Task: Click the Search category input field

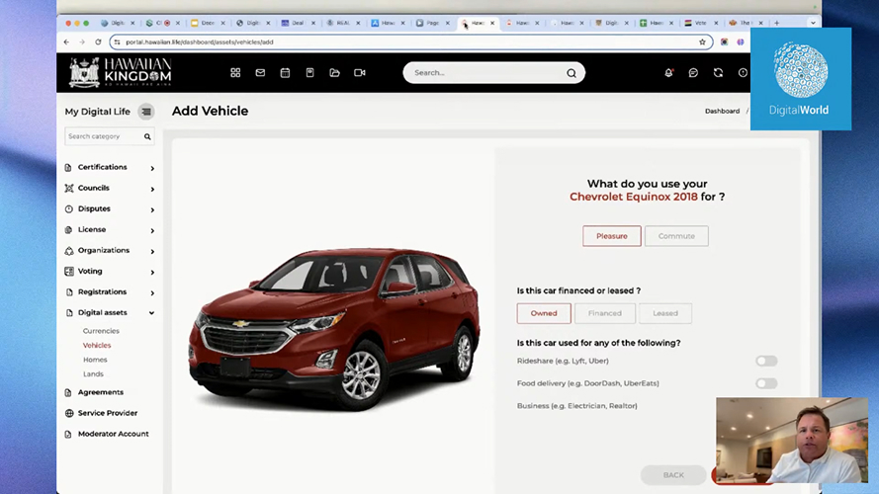Action: pyautogui.click(x=104, y=136)
